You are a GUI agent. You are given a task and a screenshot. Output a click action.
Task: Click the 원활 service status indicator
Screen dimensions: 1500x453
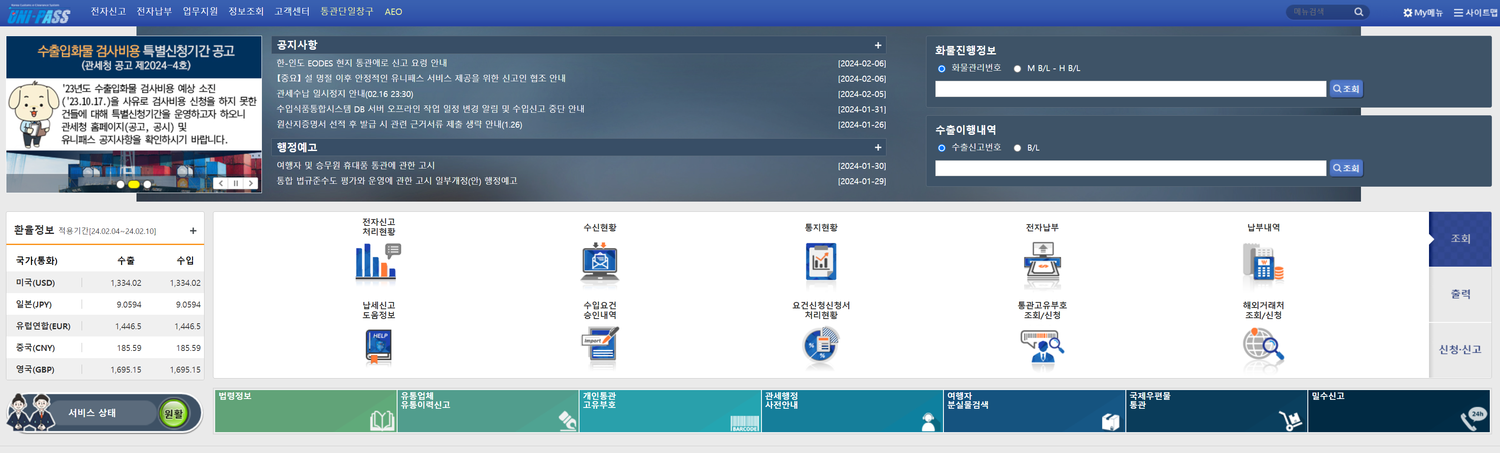pyautogui.click(x=173, y=413)
